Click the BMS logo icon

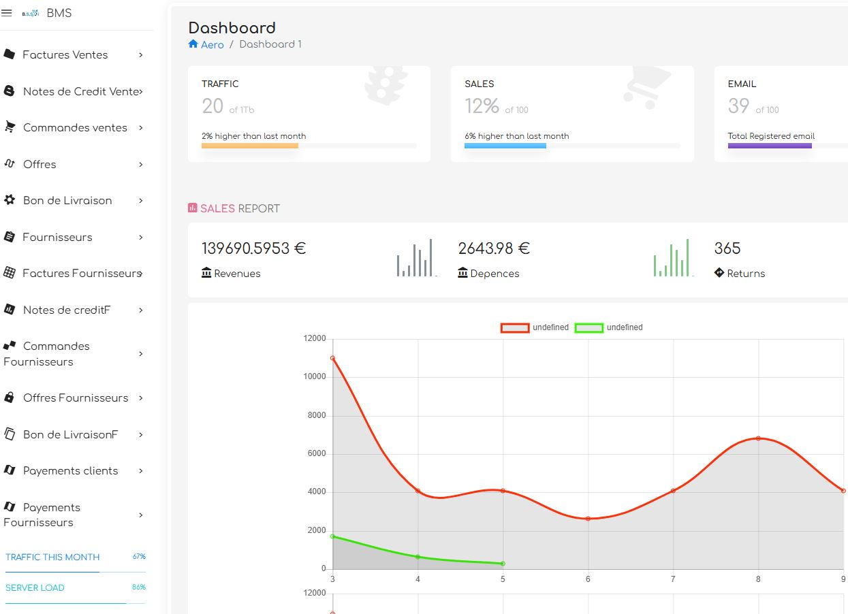(31, 14)
